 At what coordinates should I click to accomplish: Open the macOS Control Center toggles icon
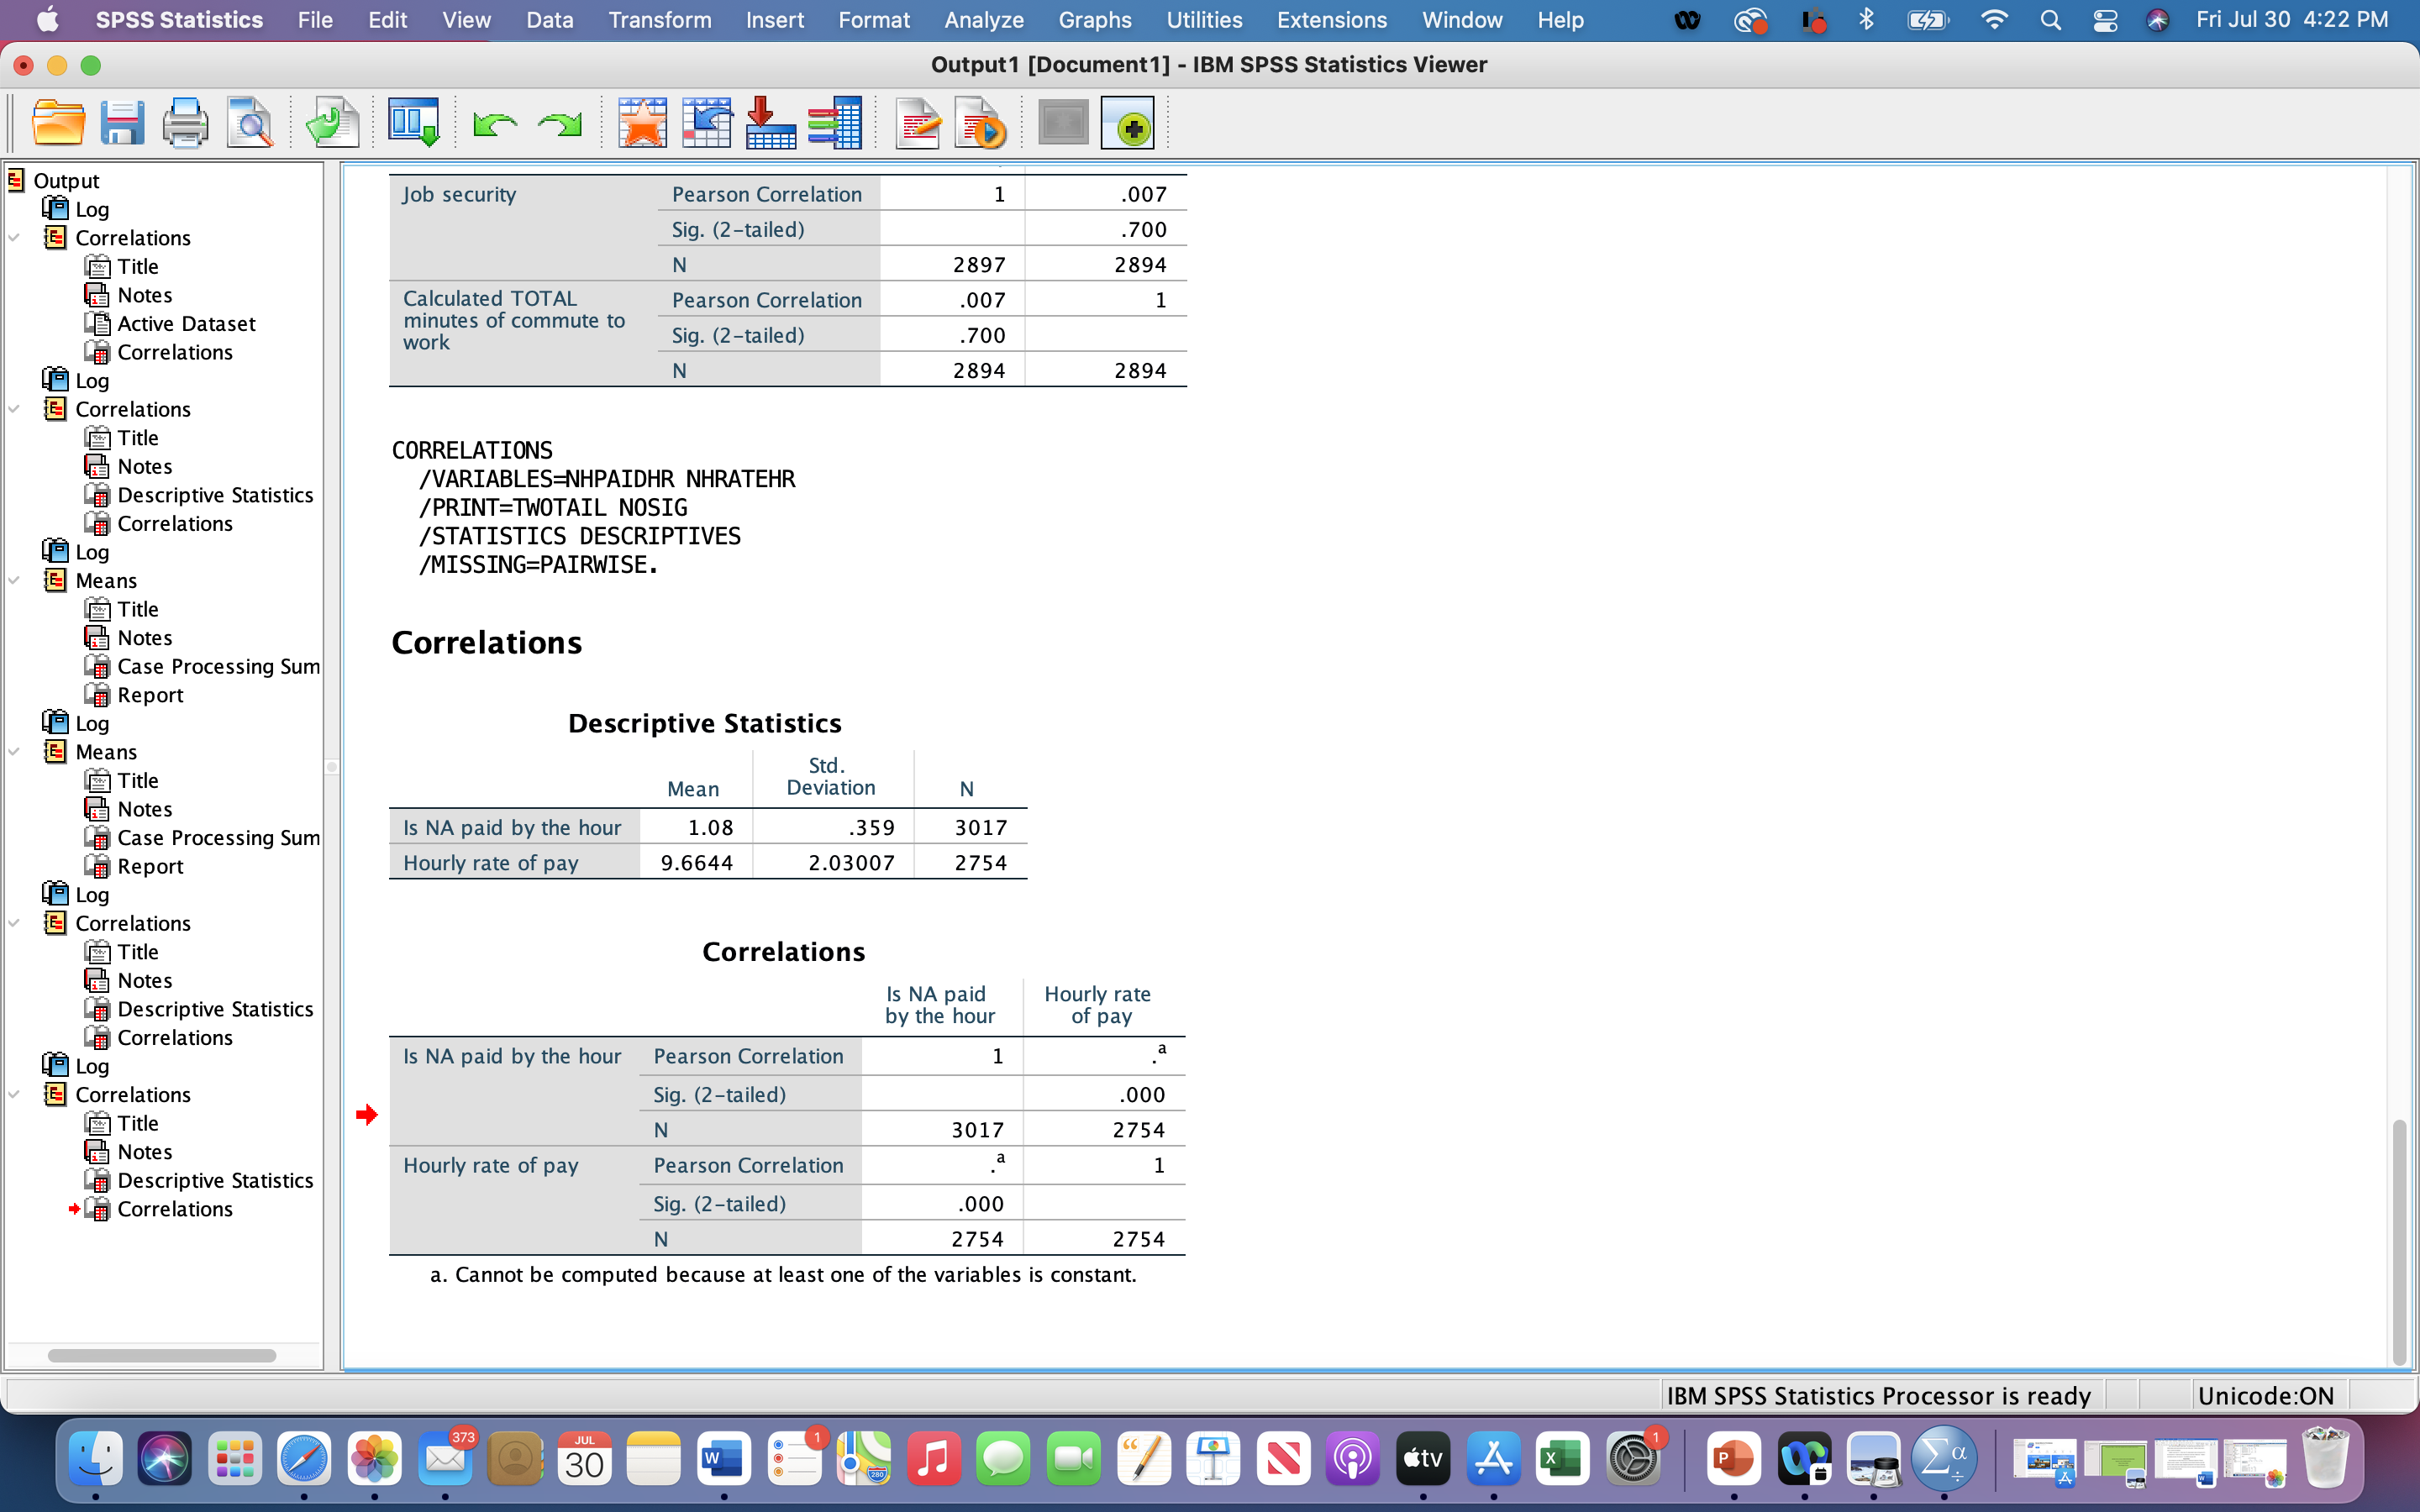click(2104, 20)
